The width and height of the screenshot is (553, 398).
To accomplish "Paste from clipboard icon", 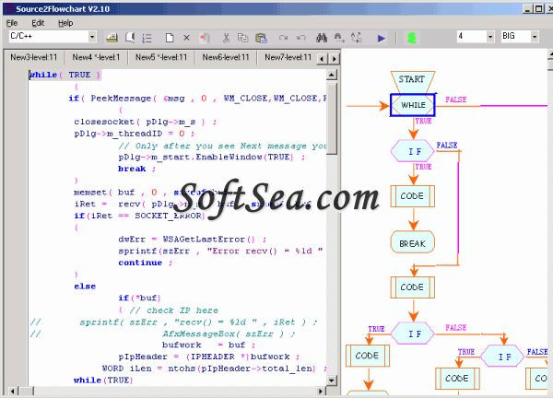I will tap(261, 38).
